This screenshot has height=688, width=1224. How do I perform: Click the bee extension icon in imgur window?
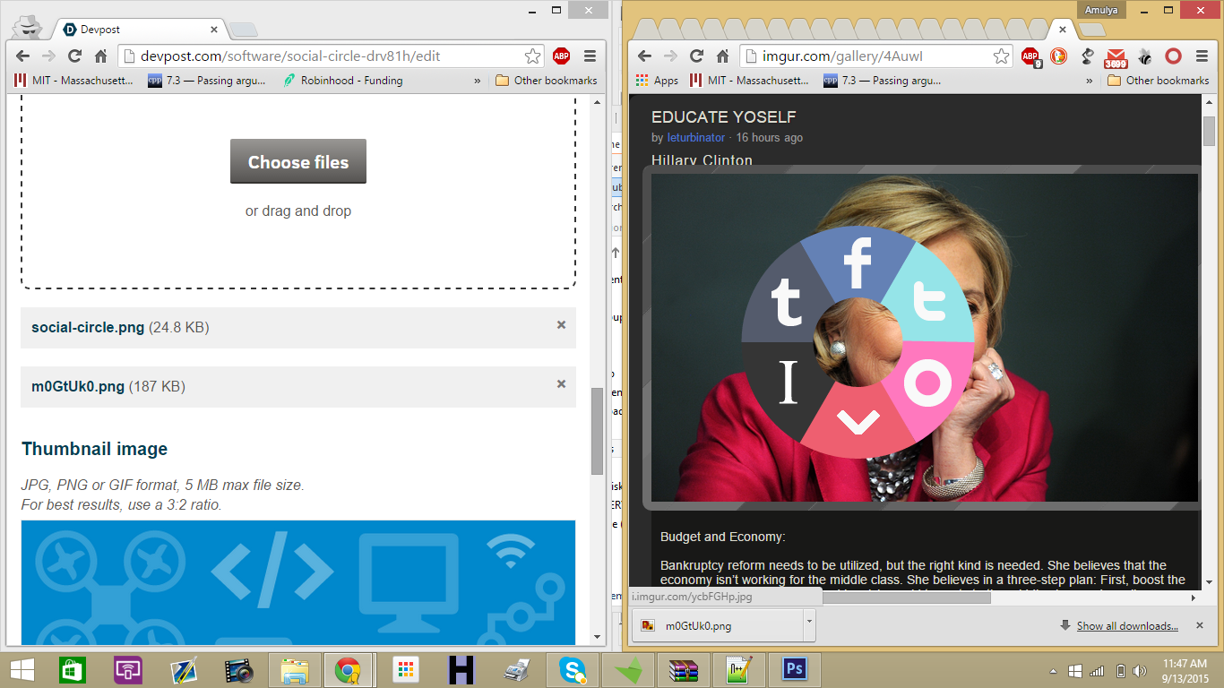point(1145,56)
